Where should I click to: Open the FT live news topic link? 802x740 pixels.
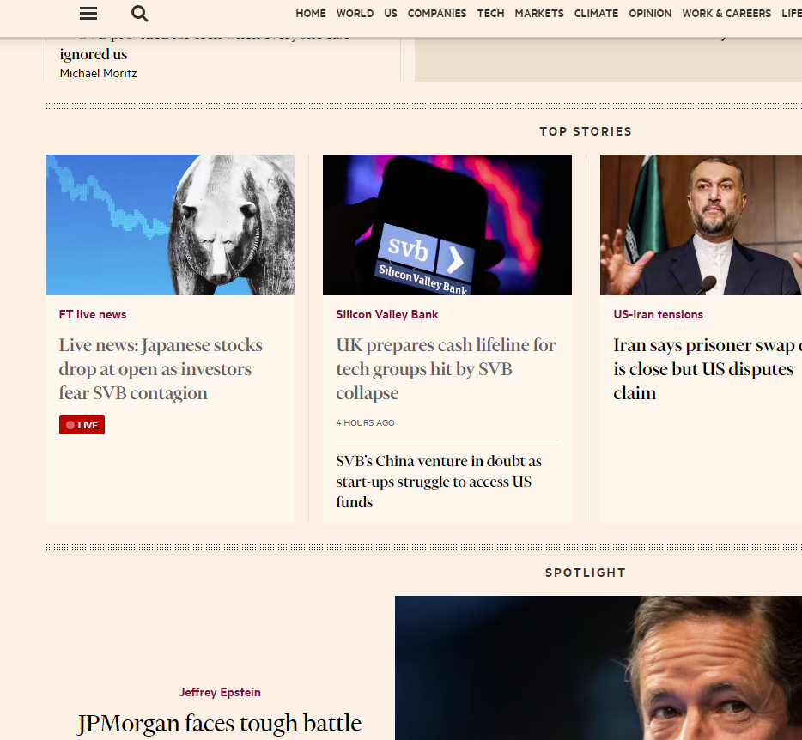93,314
